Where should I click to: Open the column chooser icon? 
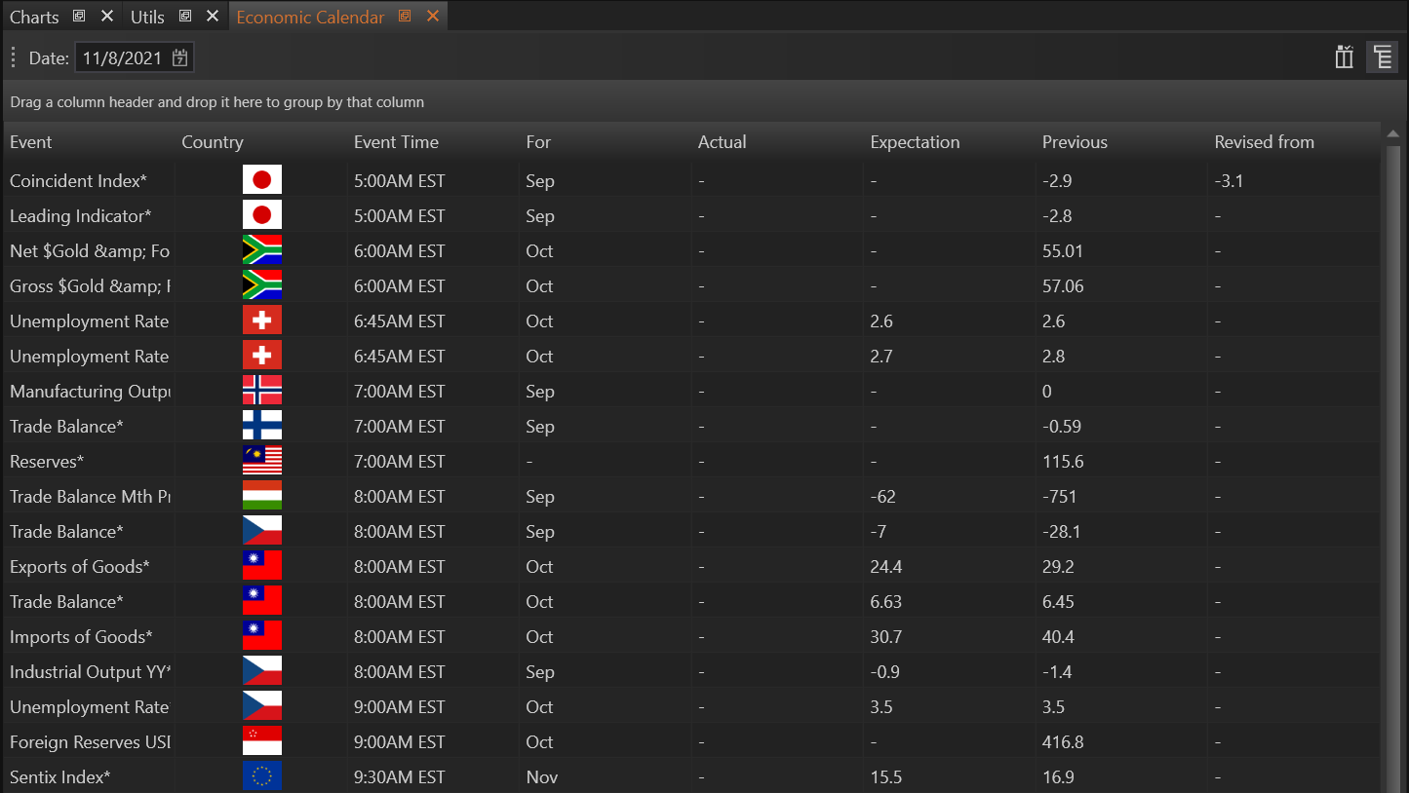click(x=1345, y=57)
